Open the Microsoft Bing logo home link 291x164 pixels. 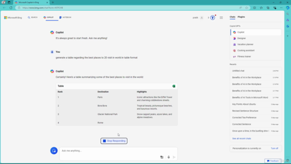(x=13, y=17)
